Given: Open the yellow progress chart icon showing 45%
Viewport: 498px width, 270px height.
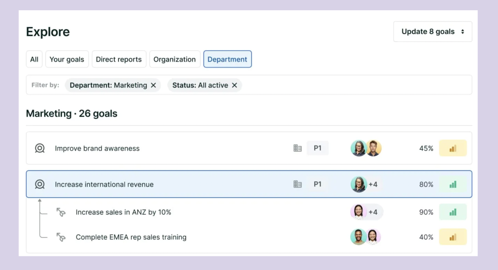Looking at the screenshot, I should [x=453, y=148].
